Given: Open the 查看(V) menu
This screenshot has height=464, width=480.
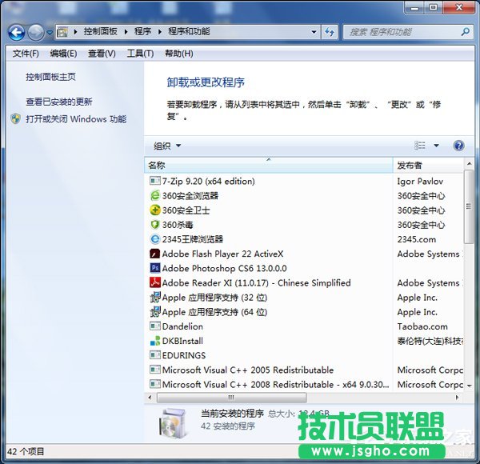Looking at the screenshot, I should coord(102,54).
